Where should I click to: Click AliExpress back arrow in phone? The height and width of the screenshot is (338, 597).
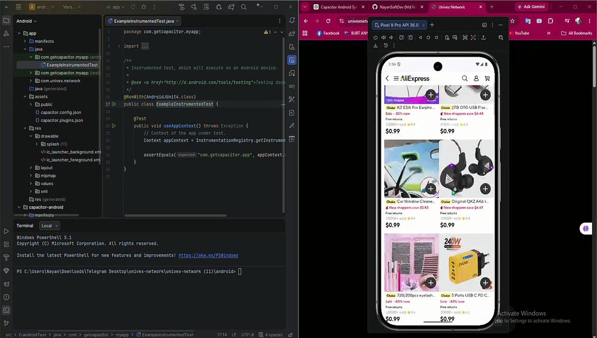(x=387, y=78)
